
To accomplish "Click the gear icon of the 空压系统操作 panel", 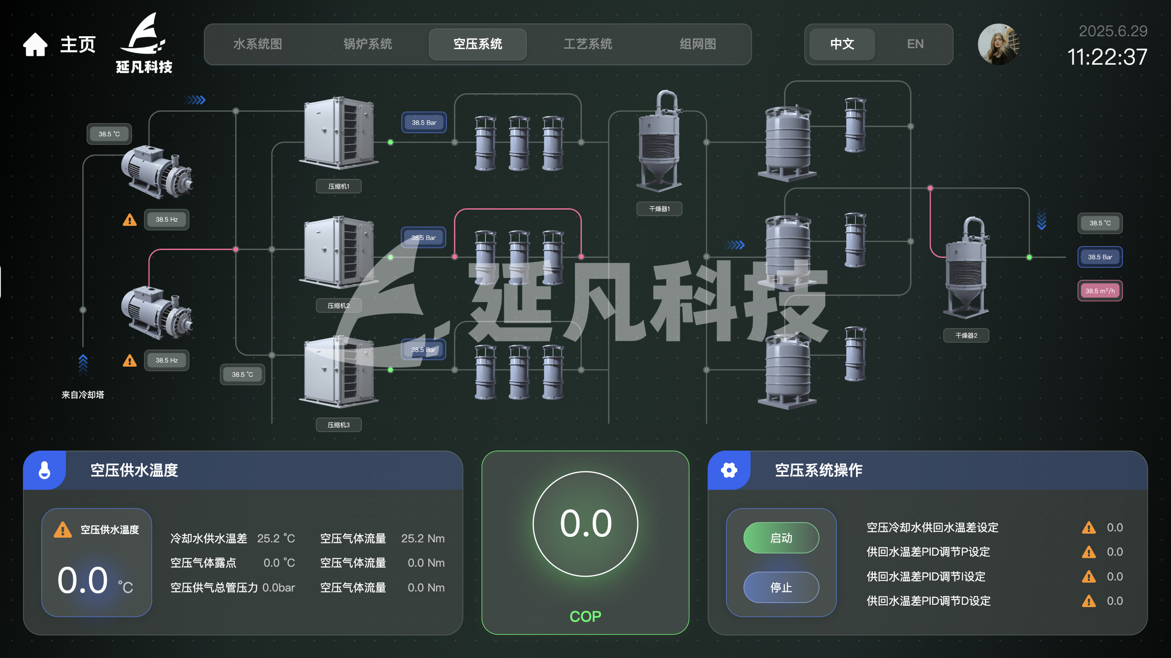I will (729, 470).
